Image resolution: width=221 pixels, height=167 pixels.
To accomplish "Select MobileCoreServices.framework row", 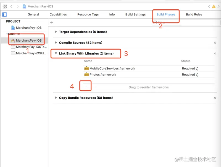I will [149, 68].
